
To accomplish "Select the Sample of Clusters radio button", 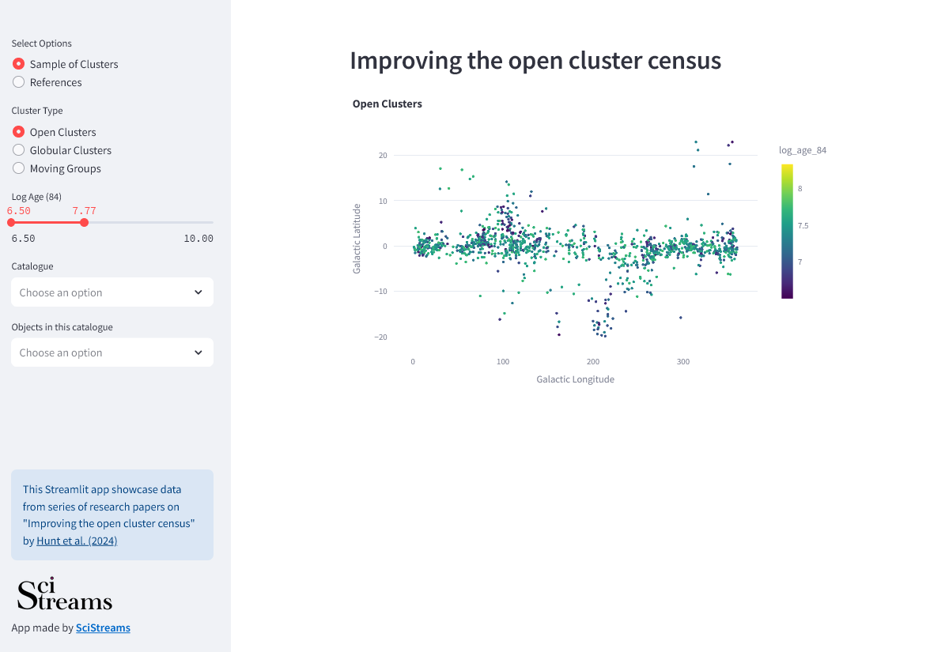I will (x=18, y=63).
